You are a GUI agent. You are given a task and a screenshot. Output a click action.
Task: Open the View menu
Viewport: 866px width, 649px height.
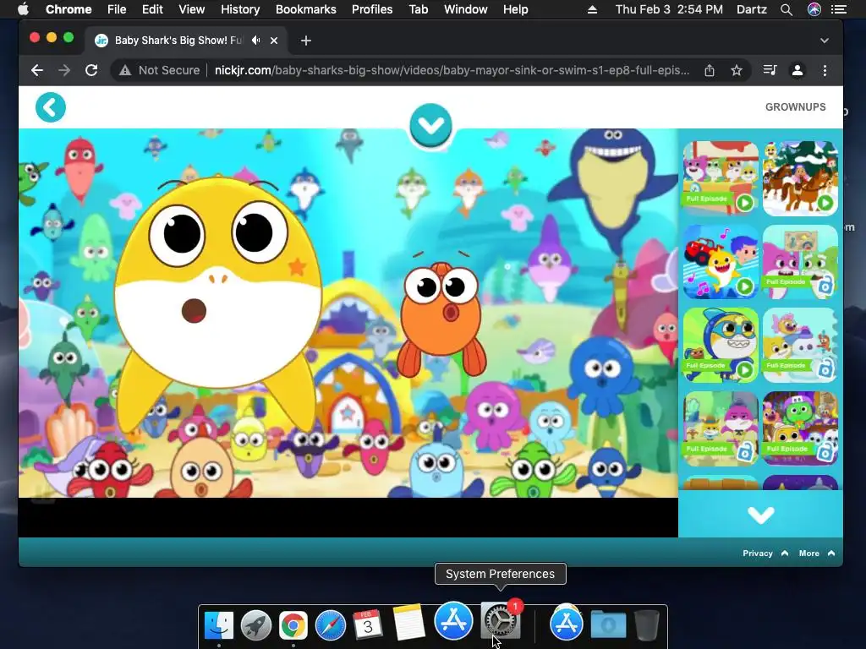(x=192, y=9)
